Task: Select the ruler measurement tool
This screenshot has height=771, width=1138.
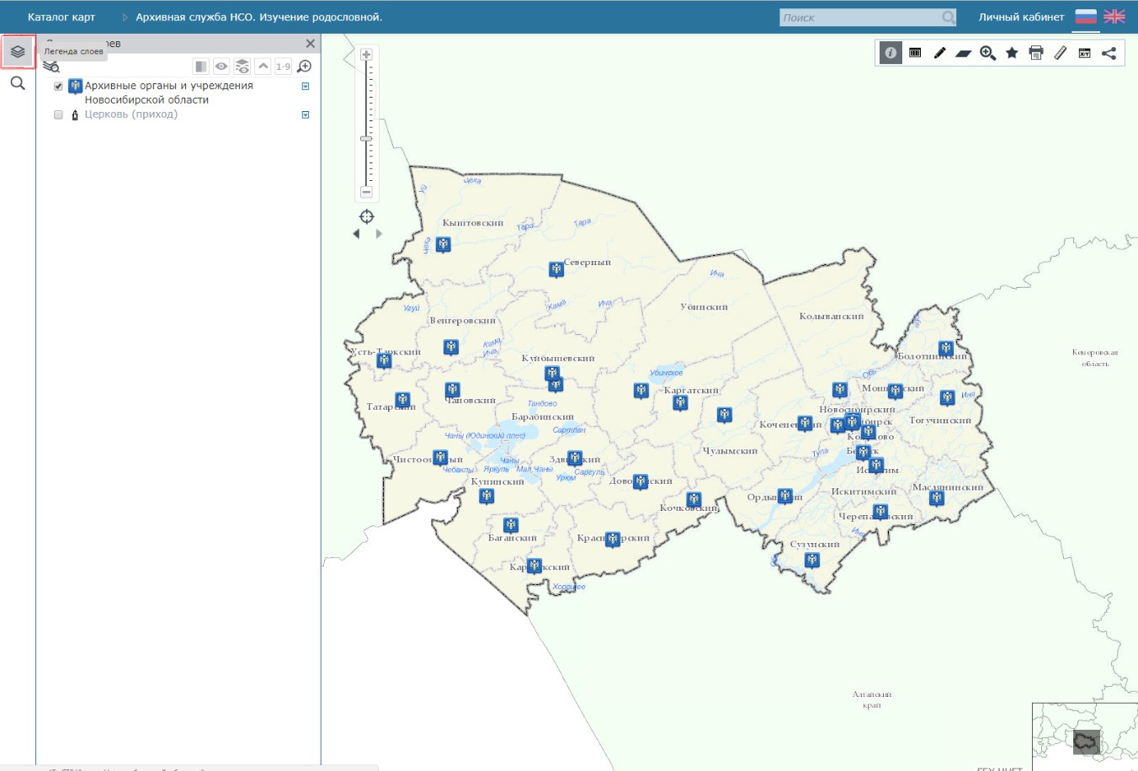Action: pos(1061,53)
